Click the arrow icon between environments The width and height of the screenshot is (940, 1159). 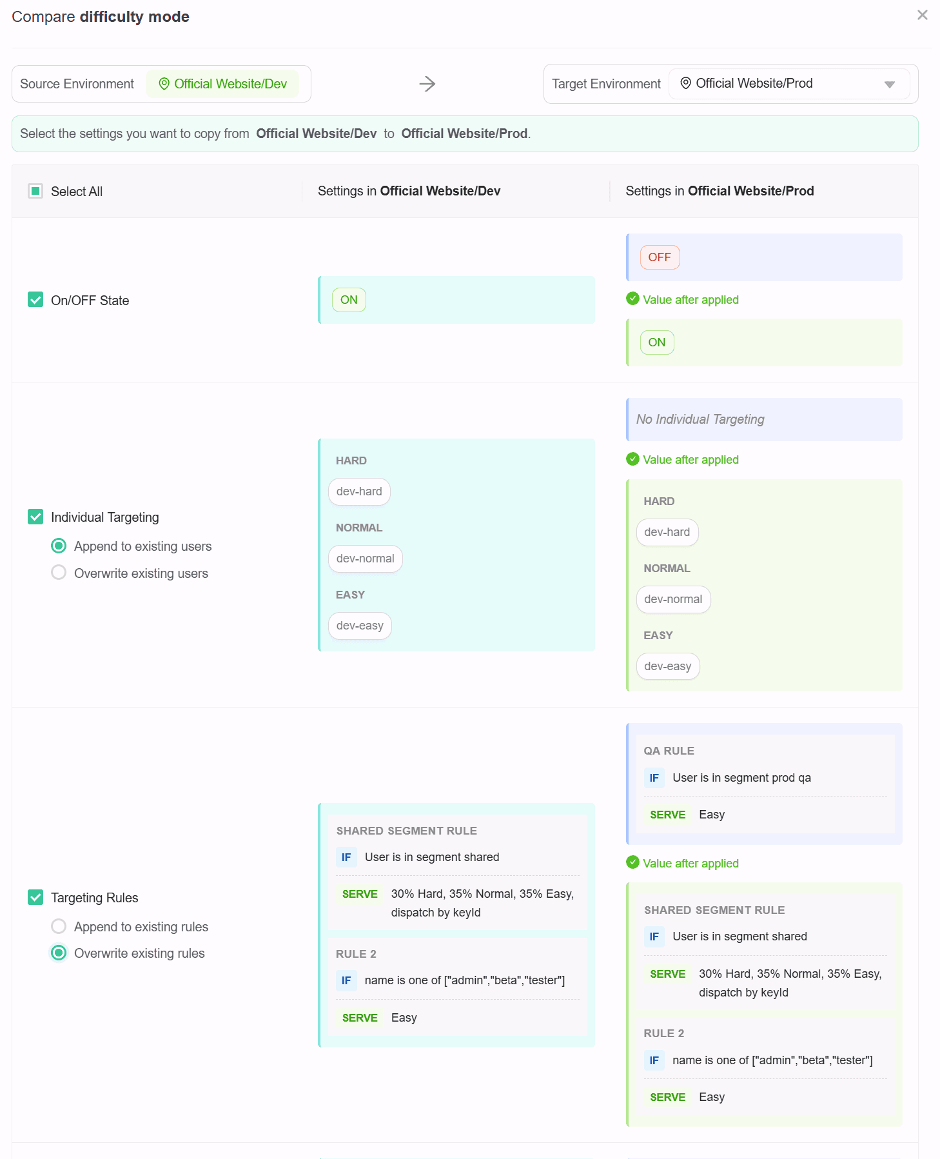[427, 84]
